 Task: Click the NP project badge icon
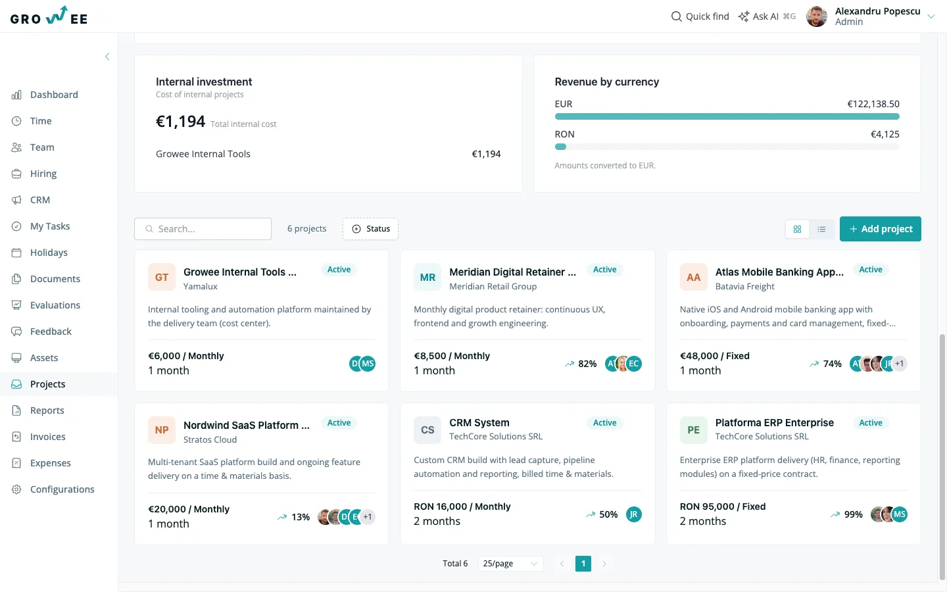[162, 430]
